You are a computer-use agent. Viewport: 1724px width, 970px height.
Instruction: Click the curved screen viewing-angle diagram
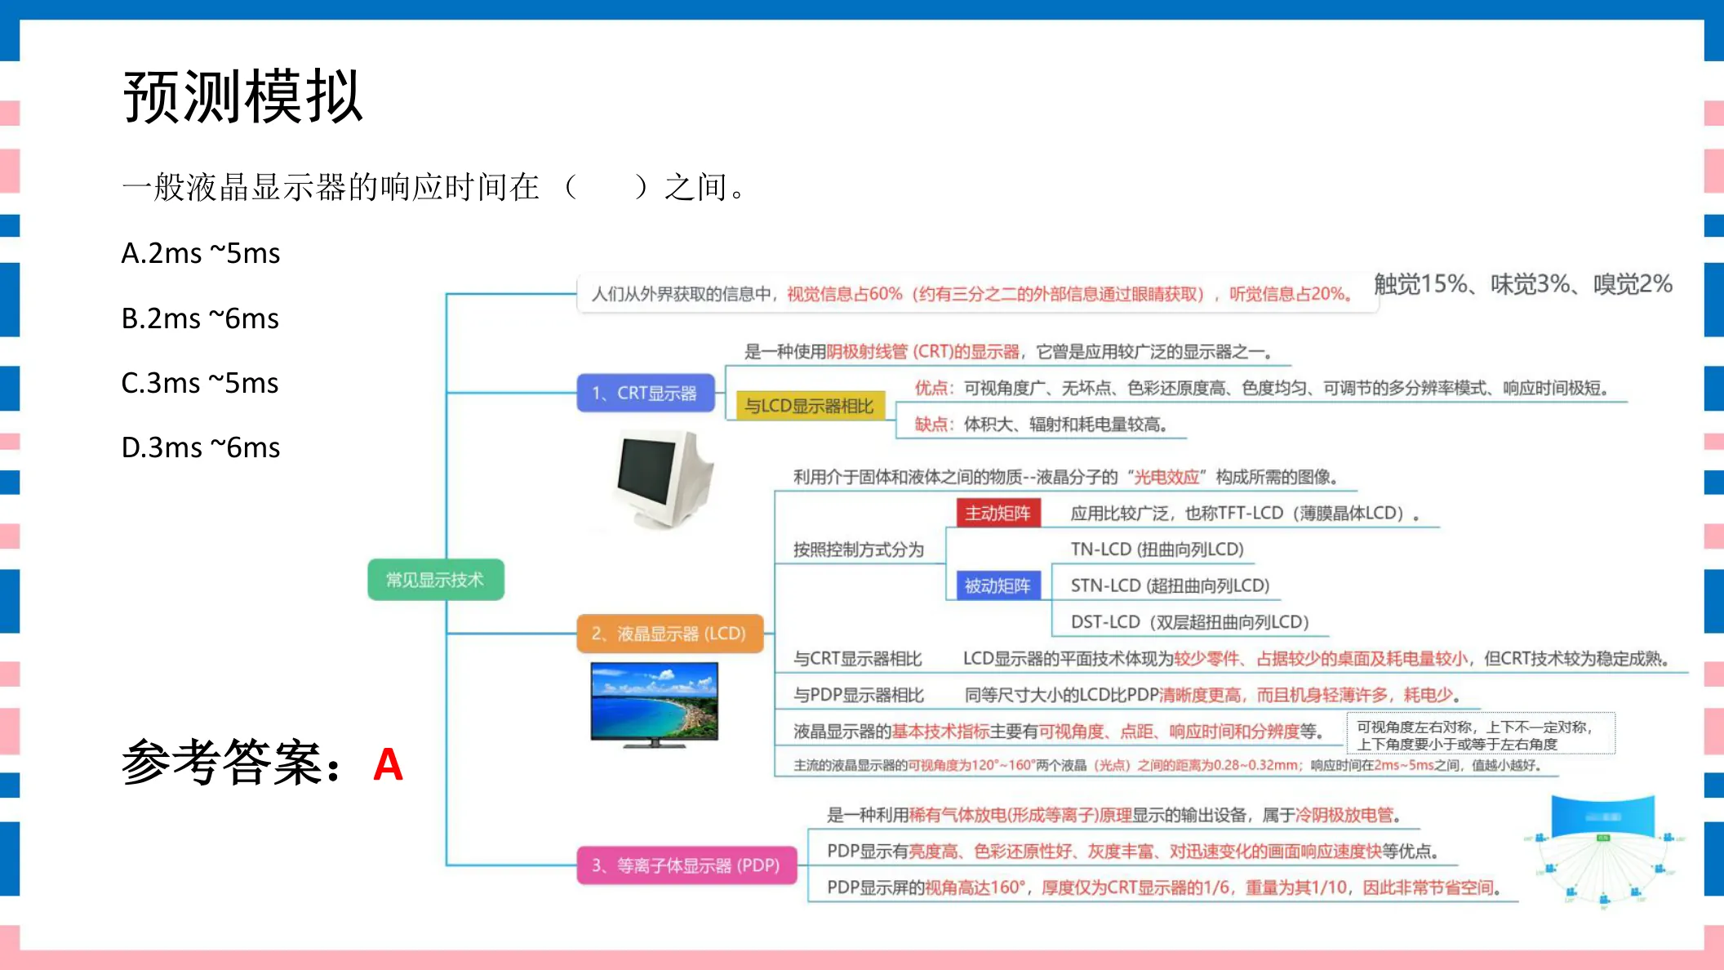(x=1603, y=852)
